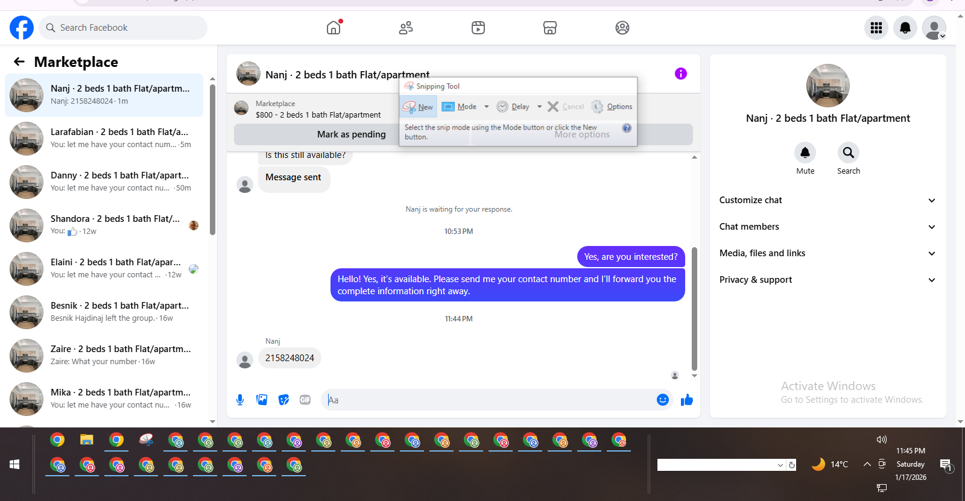Open Snipping Tool help icon
The height and width of the screenshot is (501, 965).
tap(627, 128)
